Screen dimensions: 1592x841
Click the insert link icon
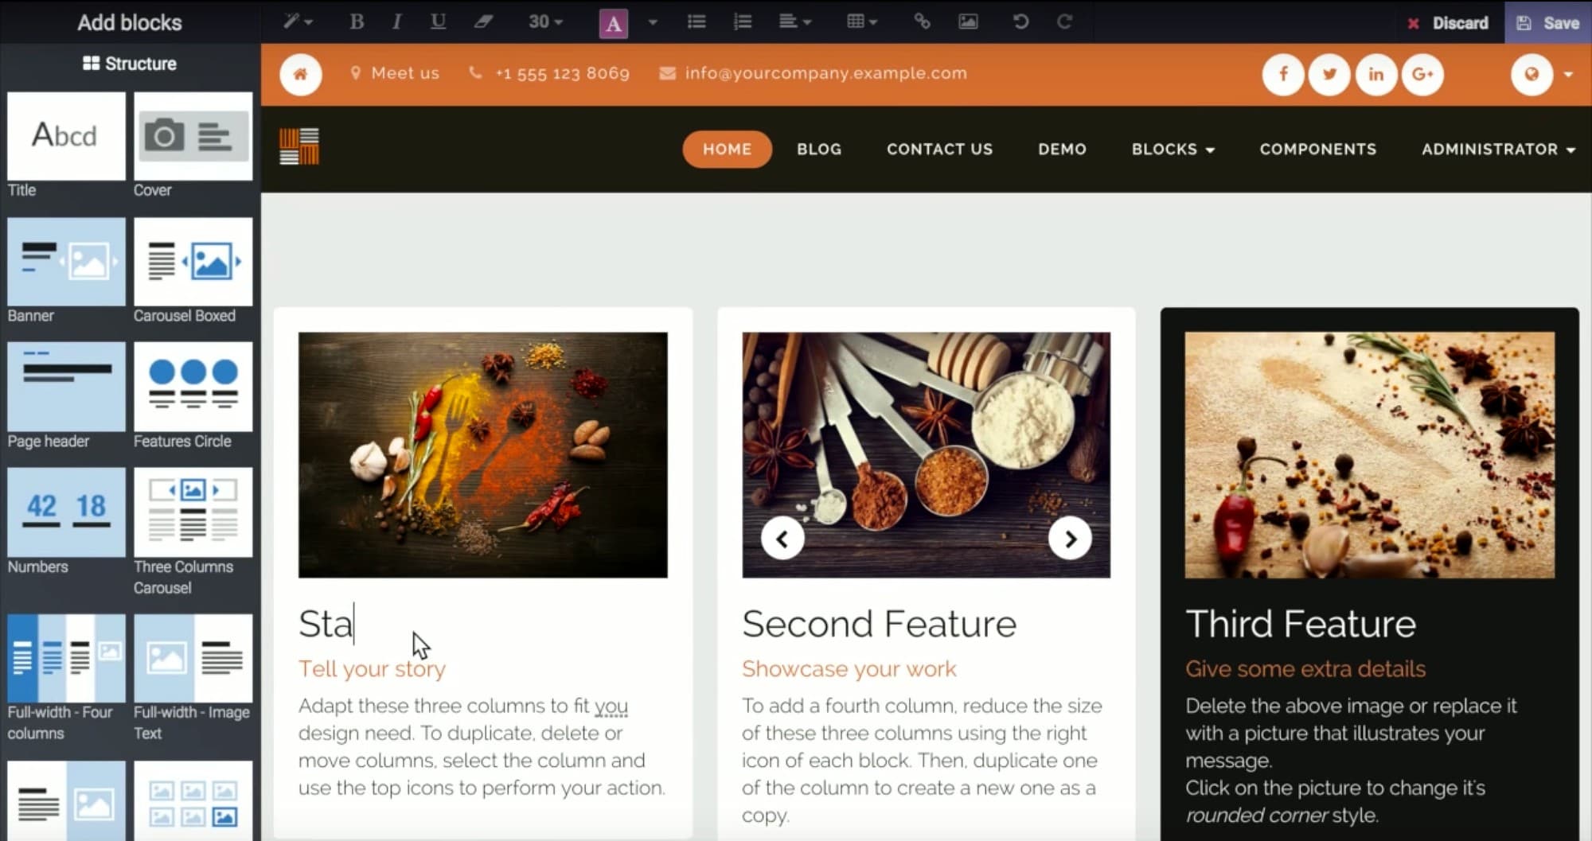[x=922, y=22]
